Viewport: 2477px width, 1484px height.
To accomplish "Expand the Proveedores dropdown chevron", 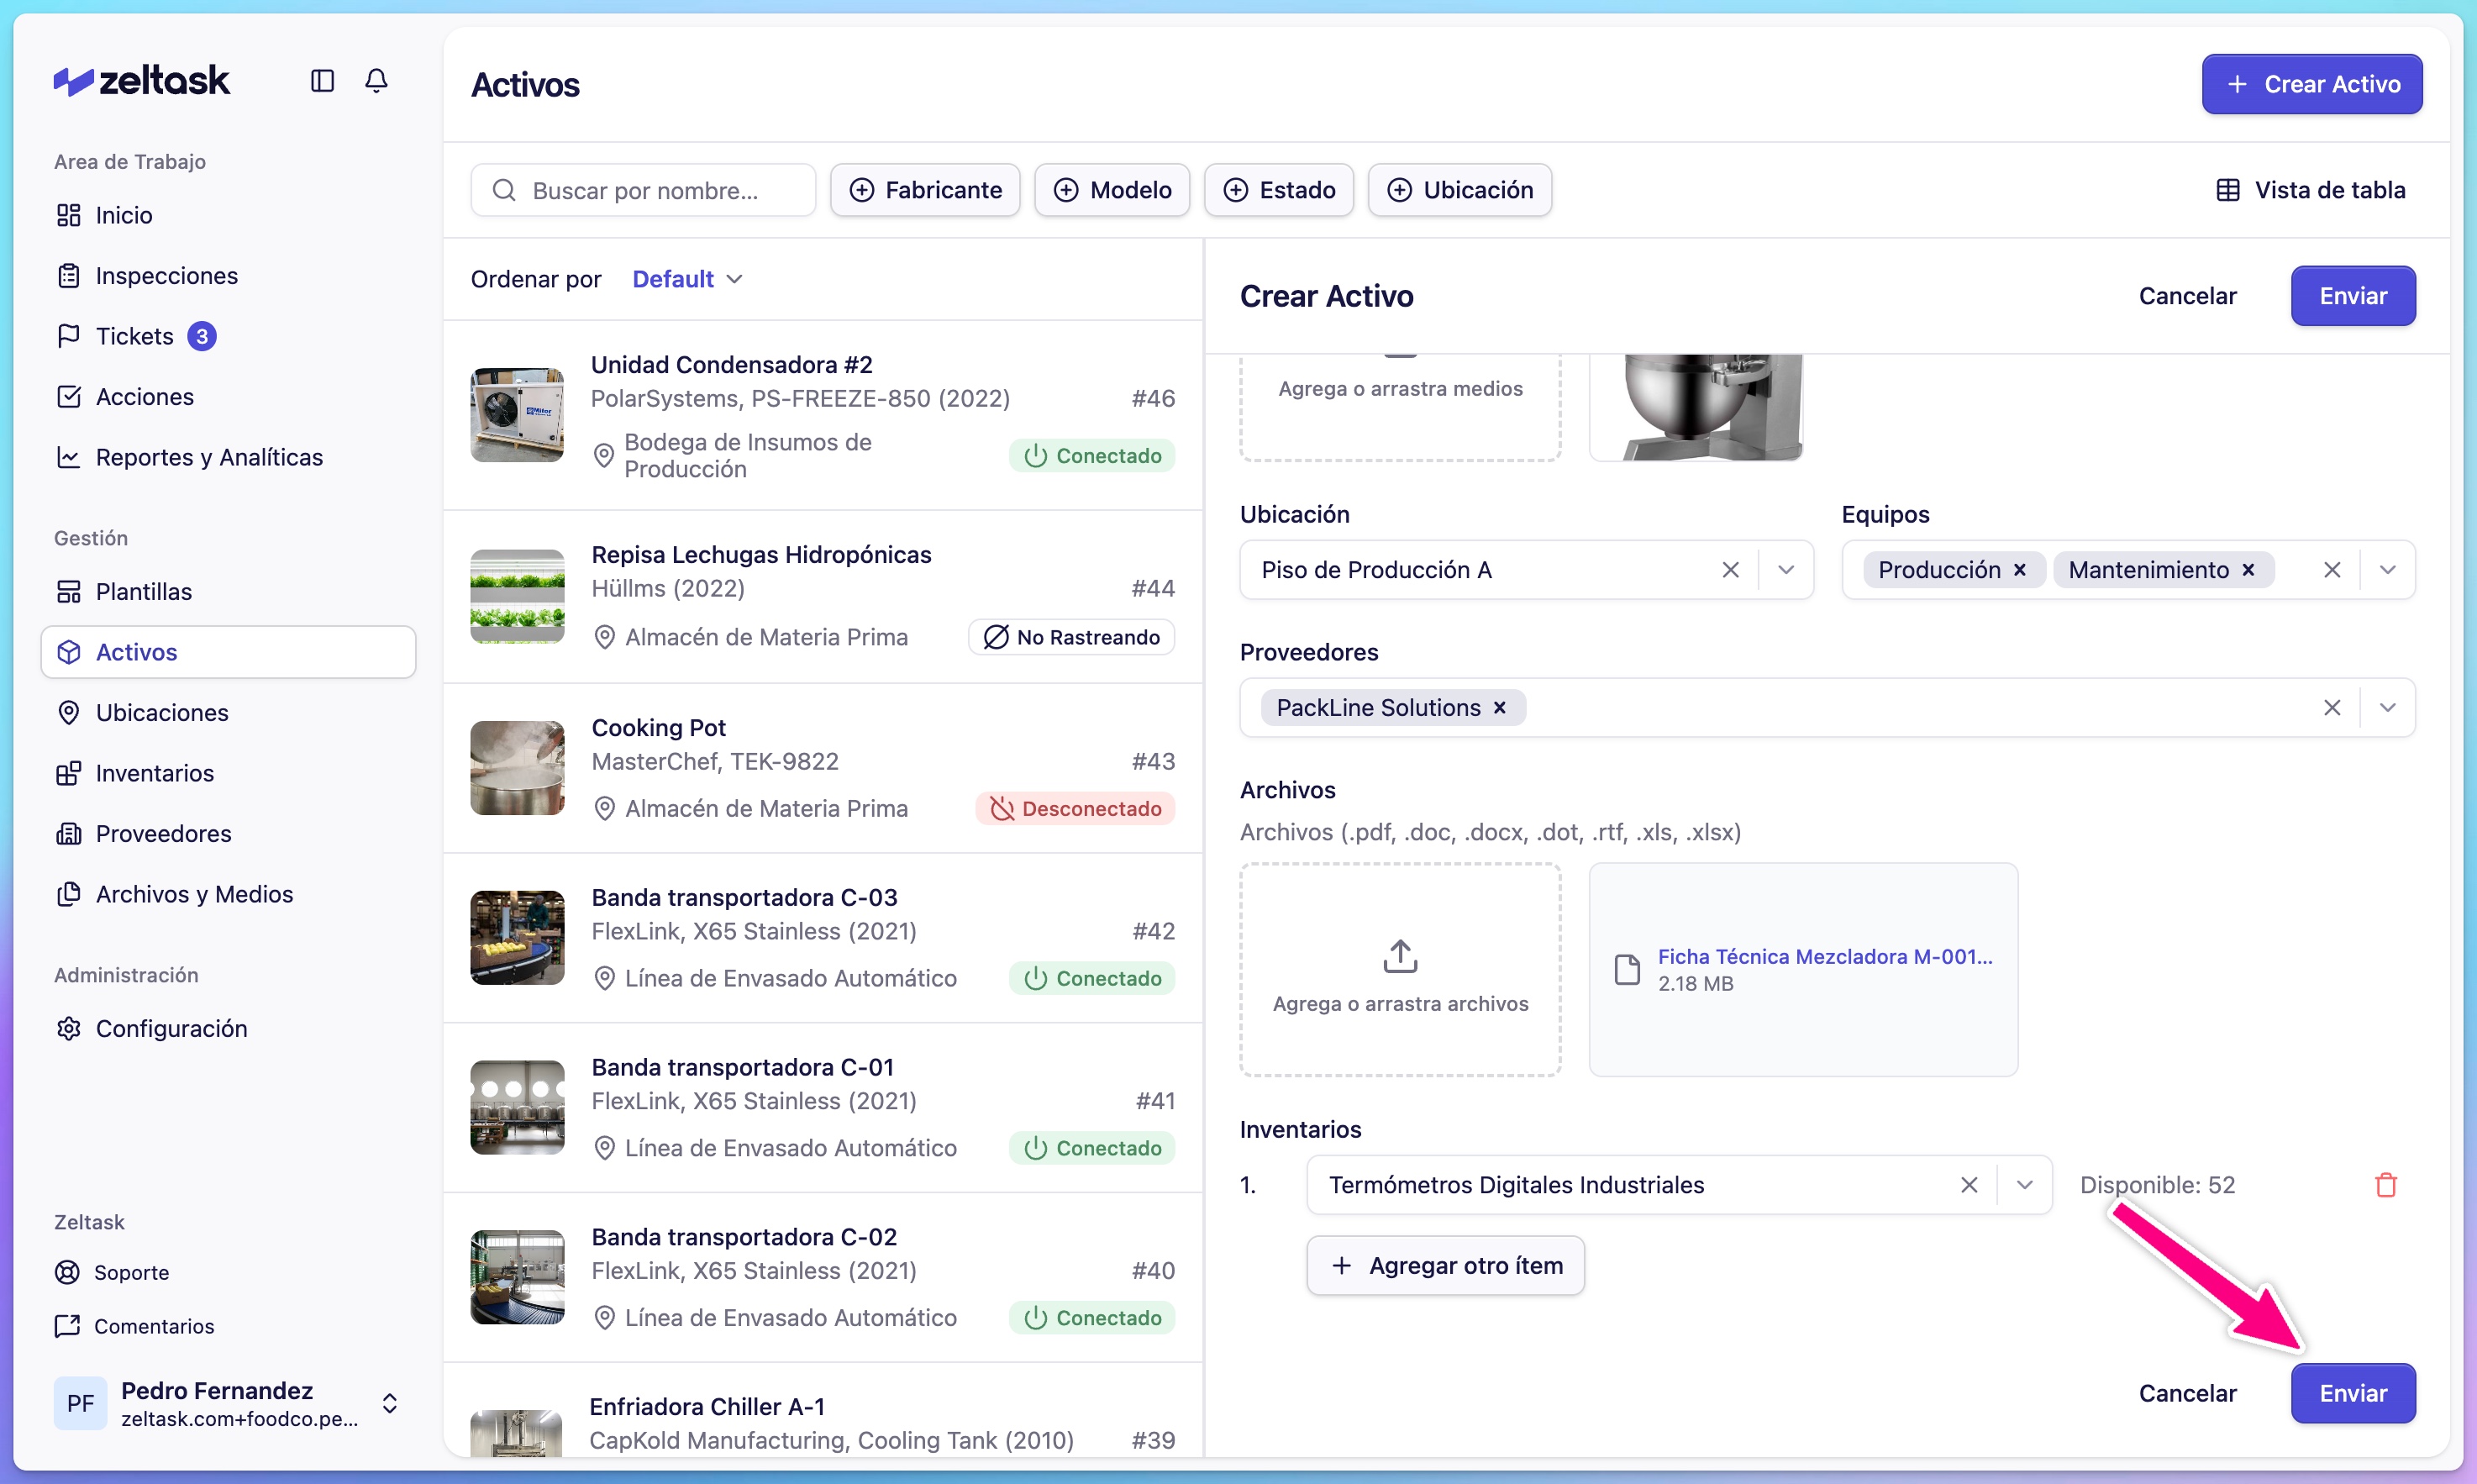I will coord(2387,708).
